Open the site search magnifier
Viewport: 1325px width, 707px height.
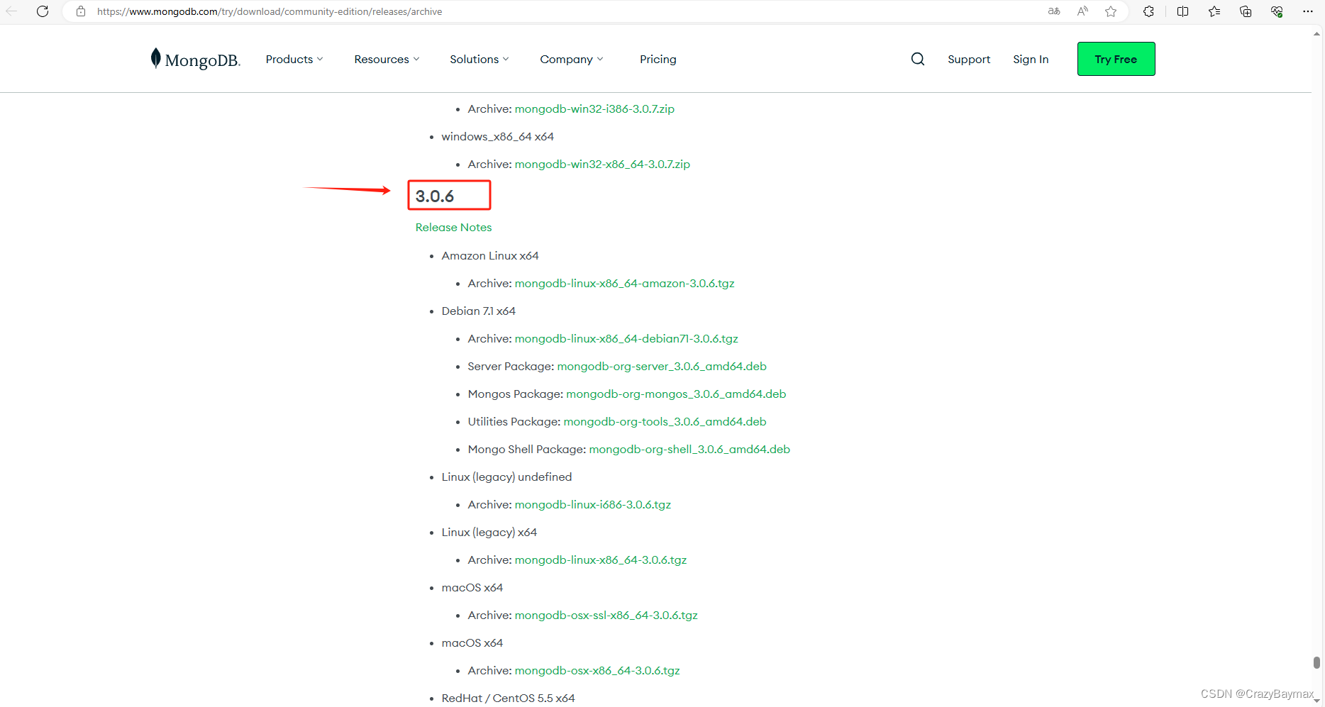point(917,59)
